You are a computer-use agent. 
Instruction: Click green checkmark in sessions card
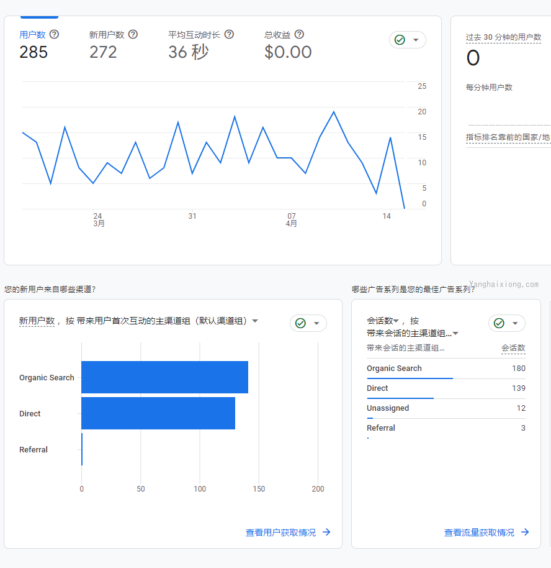499,323
